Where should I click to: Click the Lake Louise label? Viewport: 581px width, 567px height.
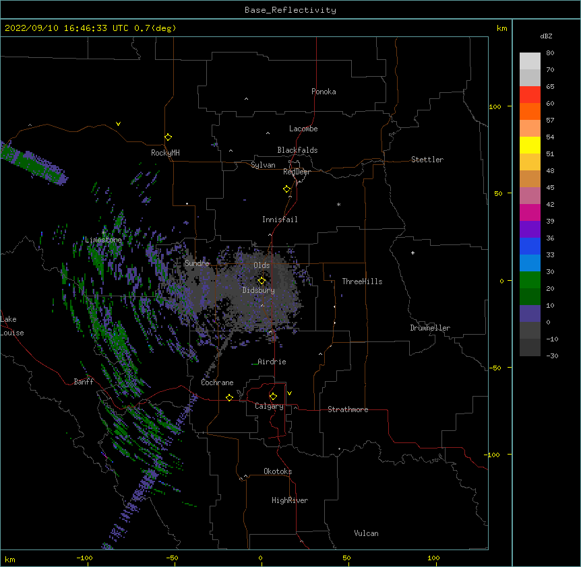12,326
